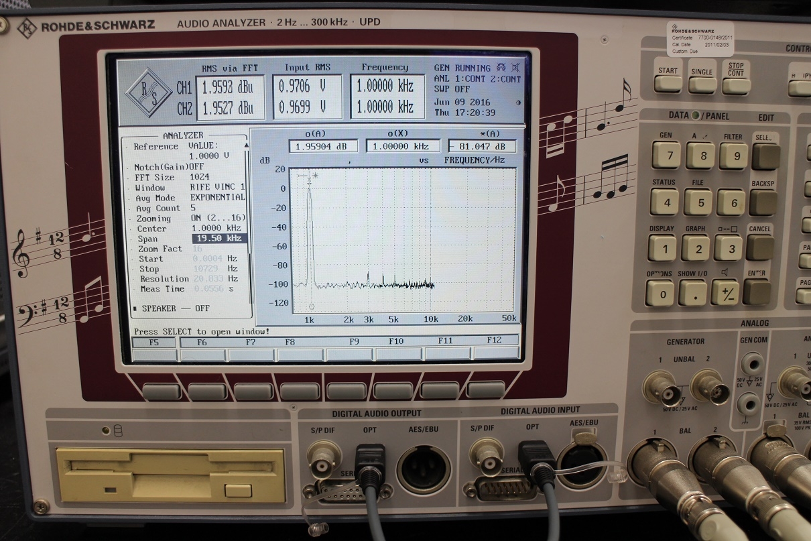This screenshot has width=811, height=541.
Task: Click the CH2 RMS value 1.9527 dBu
Action: coord(228,107)
